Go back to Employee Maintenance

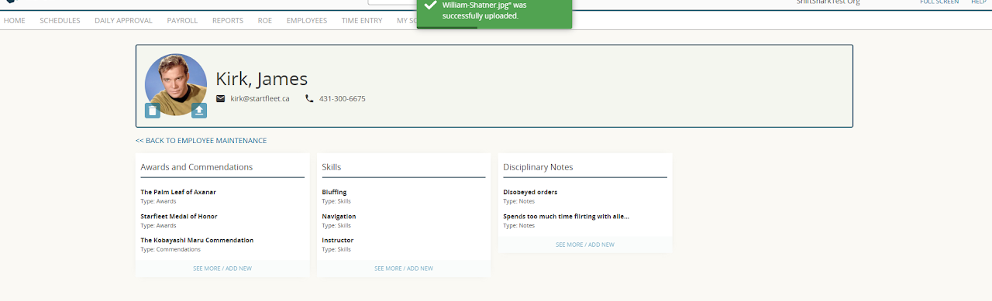click(x=201, y=141)
